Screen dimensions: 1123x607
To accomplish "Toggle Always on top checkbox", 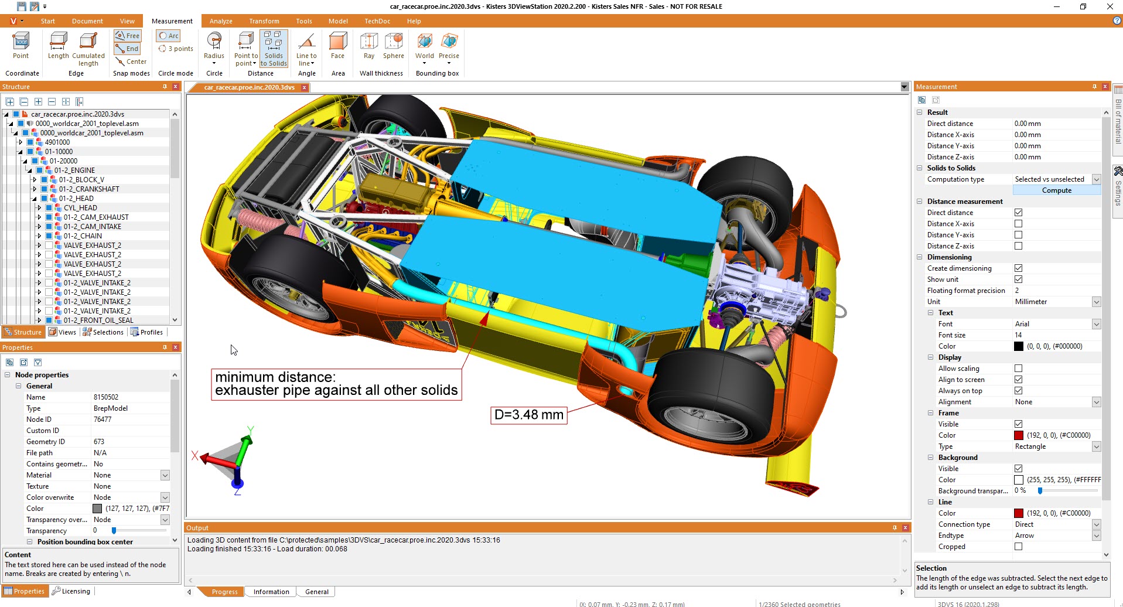I will 1018,391.
